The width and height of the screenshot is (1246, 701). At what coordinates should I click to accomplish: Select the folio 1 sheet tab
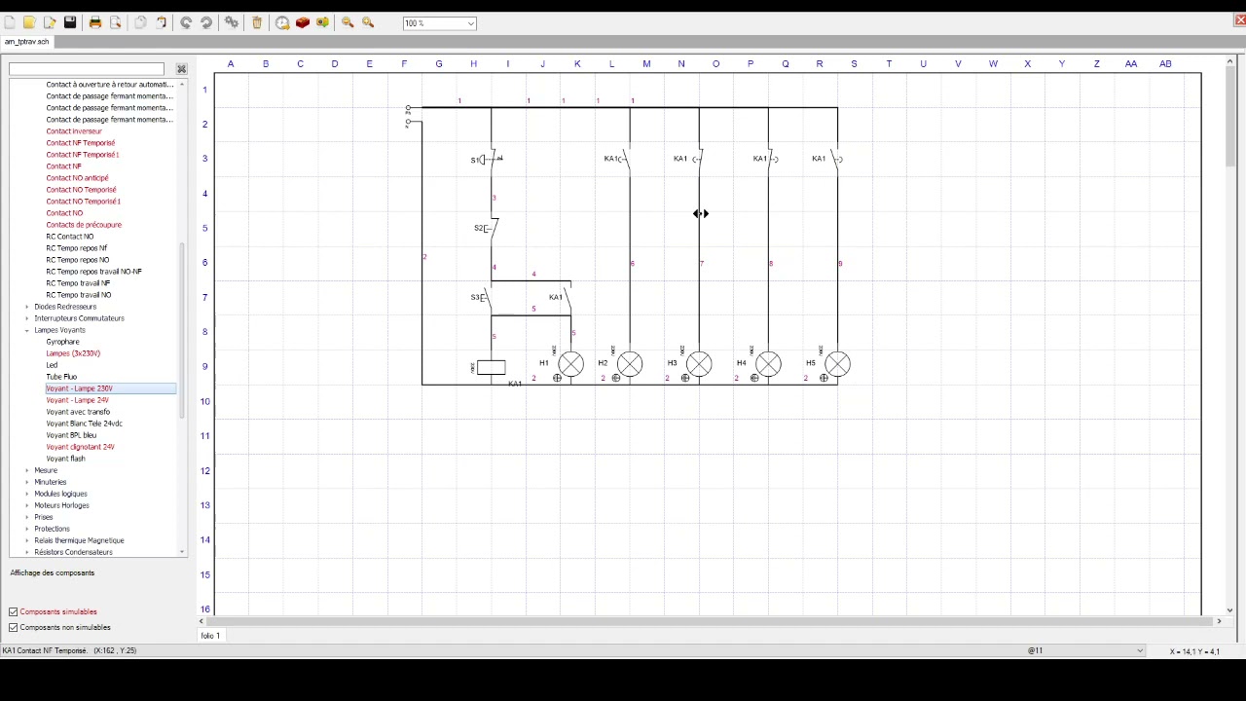click(211, 636)
